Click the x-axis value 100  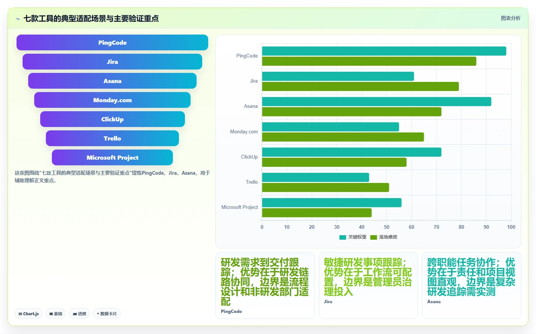click(x=511, y=227)
